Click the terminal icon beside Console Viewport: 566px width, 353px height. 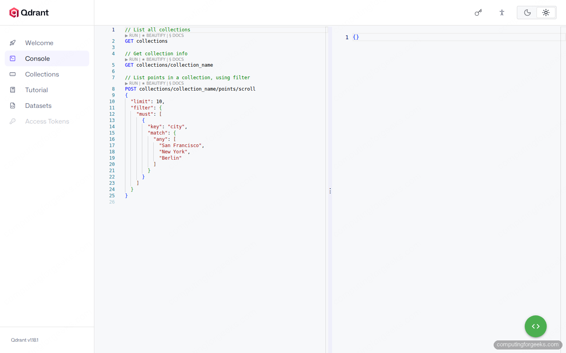[13, 58]
